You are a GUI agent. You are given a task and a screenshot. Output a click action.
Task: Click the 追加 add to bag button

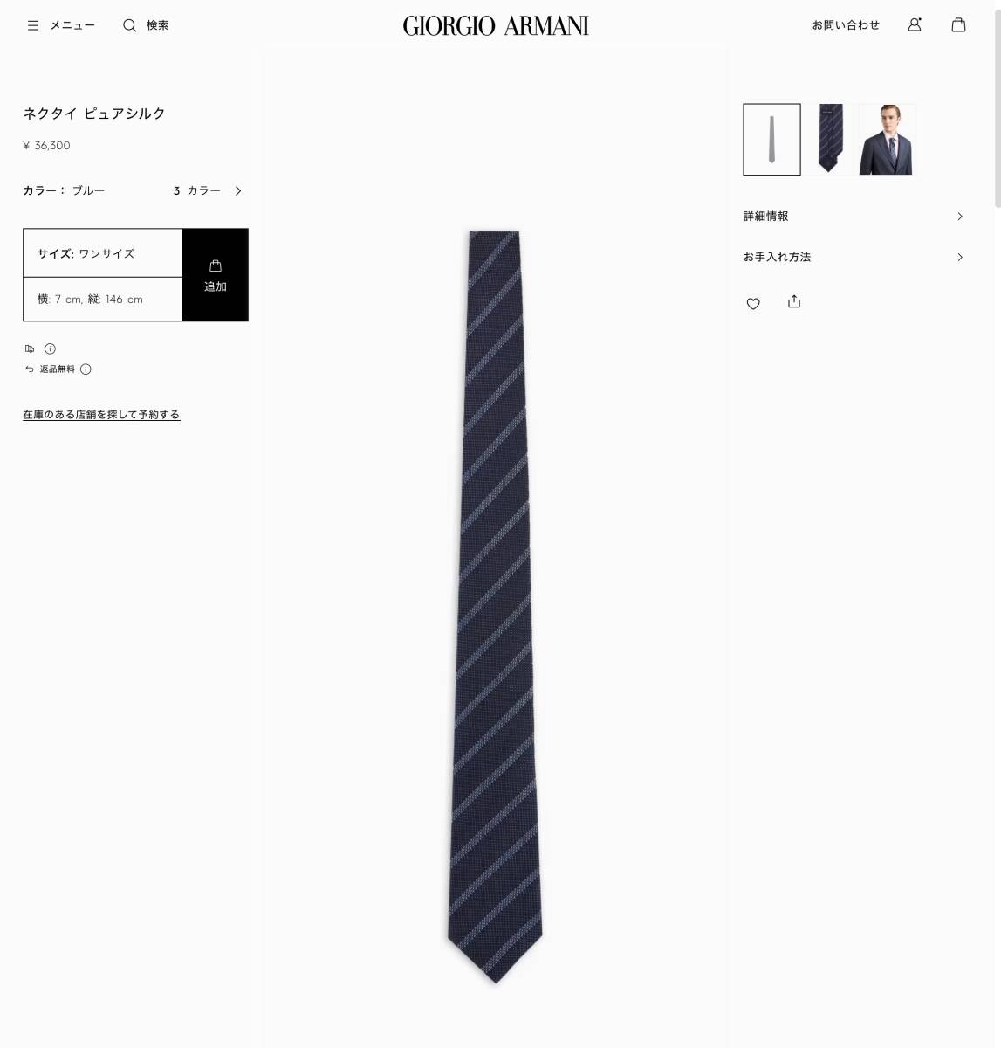[x=216, y=275]
